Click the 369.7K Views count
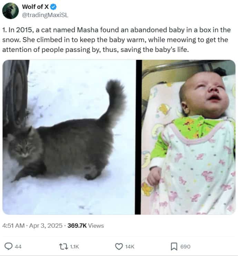The image size is (238, 256). (86, 226)
